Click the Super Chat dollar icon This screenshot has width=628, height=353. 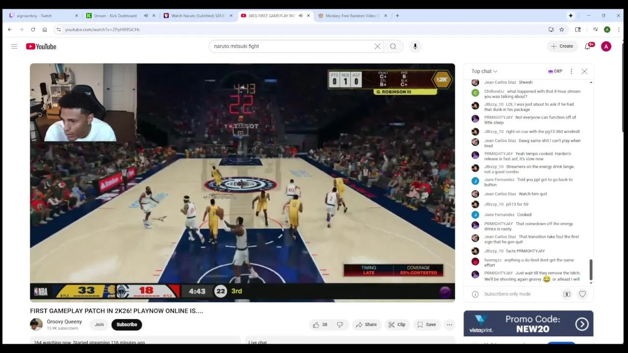567,294
